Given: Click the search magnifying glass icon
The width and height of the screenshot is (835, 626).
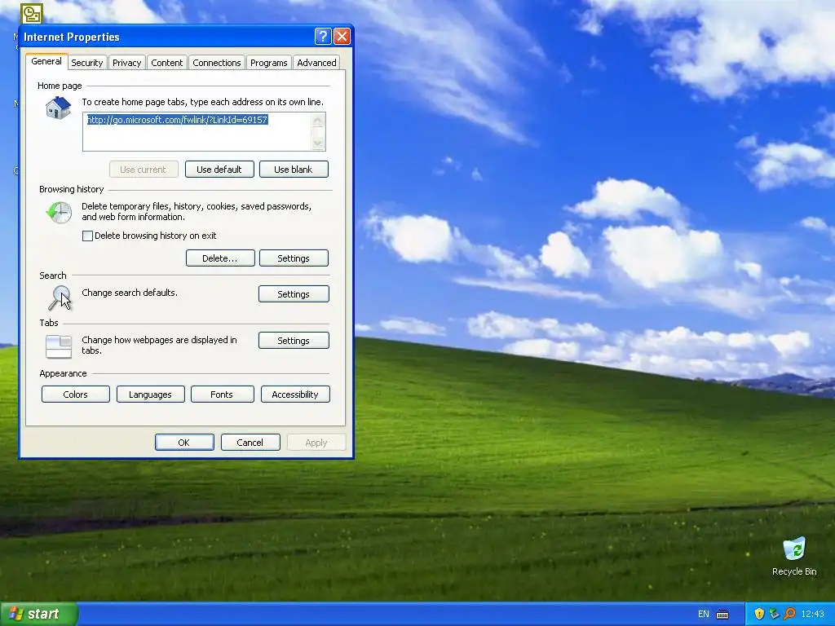Looking at the screenshot, I should click(59, 297).
